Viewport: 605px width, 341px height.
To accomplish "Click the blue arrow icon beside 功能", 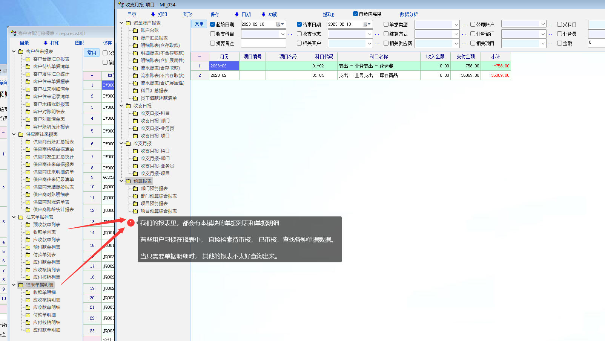I will click(x=263, y=15).
